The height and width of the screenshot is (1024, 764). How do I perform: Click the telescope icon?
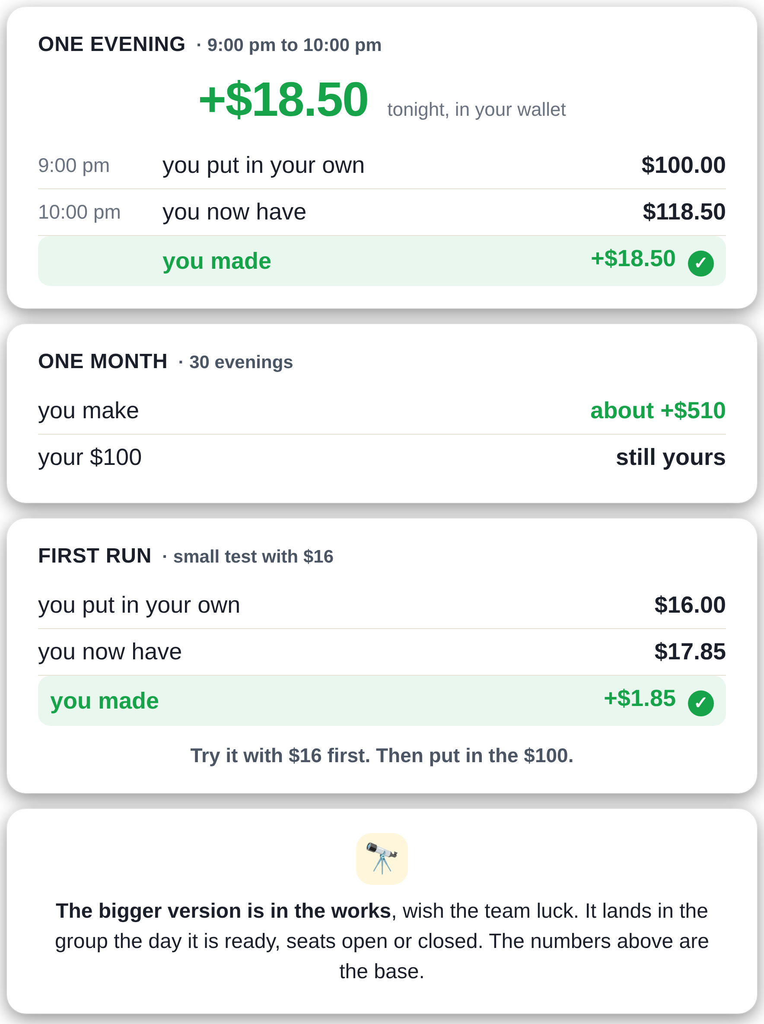point(382,859)
